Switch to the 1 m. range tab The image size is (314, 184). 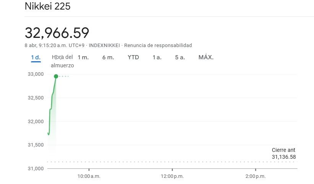click(83, 57)
